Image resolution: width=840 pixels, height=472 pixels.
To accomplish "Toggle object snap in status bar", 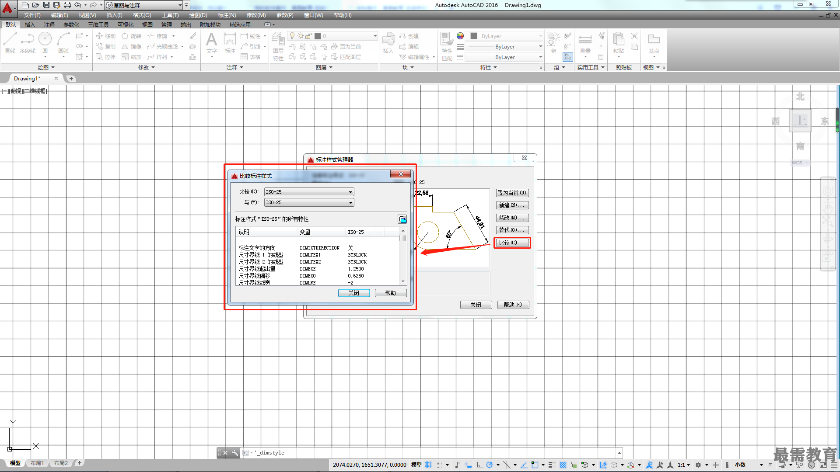I will click(x=535, y=465).
